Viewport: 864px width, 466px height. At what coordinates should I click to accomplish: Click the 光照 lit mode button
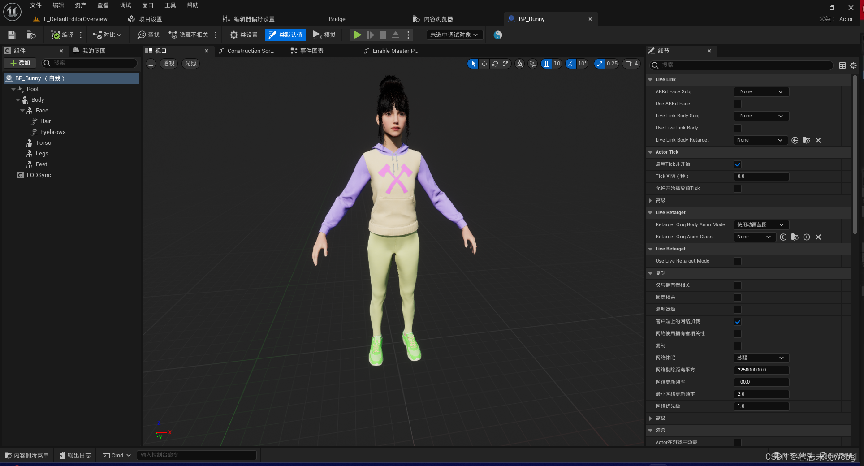pos(191,64)
